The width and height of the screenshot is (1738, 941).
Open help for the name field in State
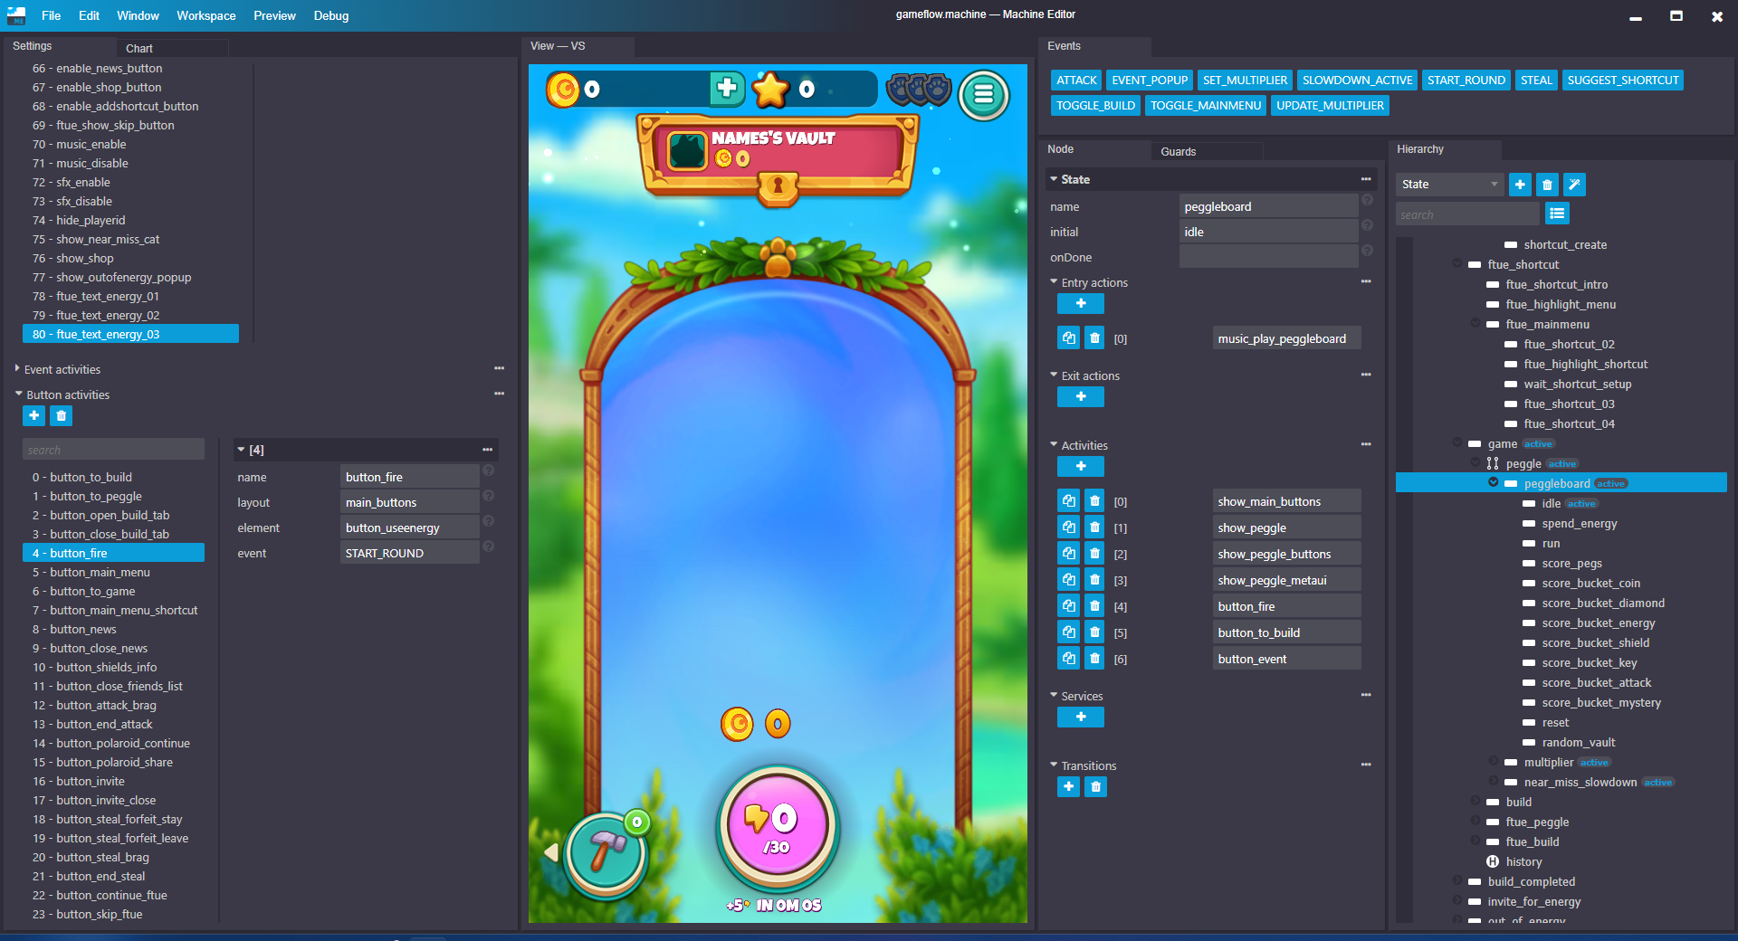pyautogui.click(x=1367, y=200)
